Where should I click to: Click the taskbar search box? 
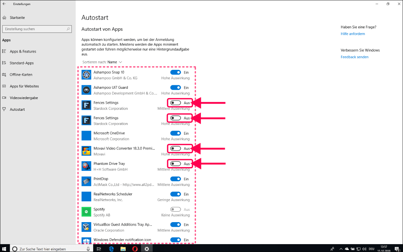click(x=52, y=249)
